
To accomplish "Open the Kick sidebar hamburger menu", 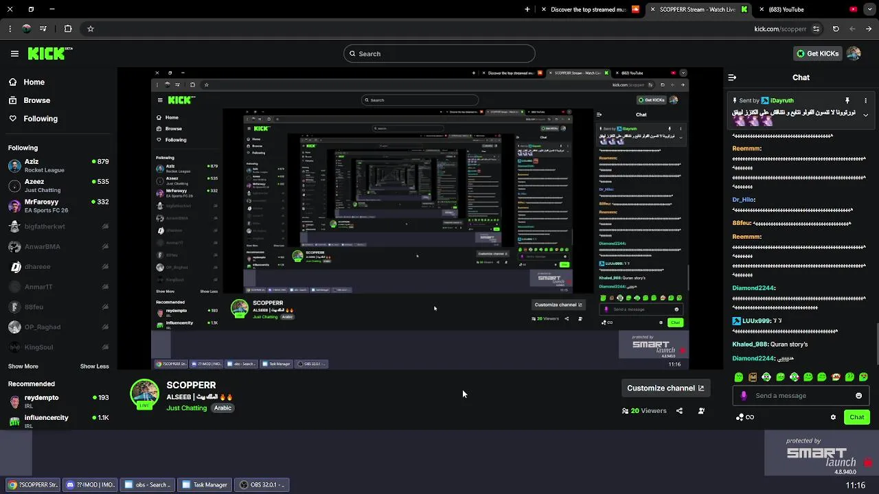I will click(x=14, y=54).
